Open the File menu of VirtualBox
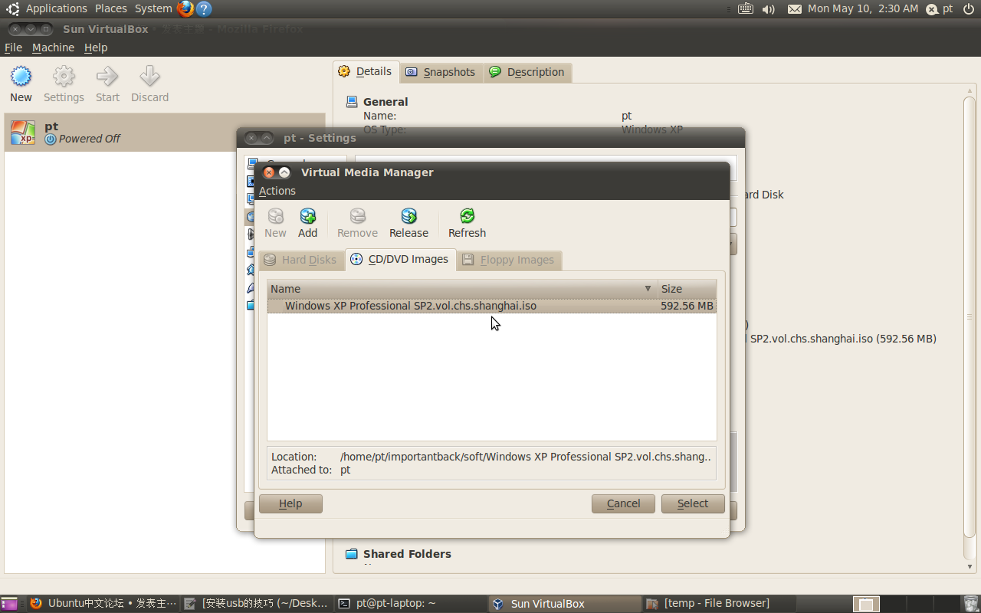 pyautogui.click(x=13, y=48)
